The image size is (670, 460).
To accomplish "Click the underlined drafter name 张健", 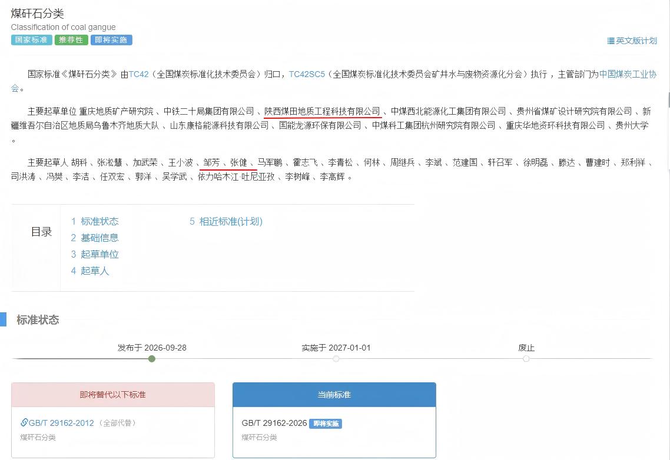I will pos(239,163).
